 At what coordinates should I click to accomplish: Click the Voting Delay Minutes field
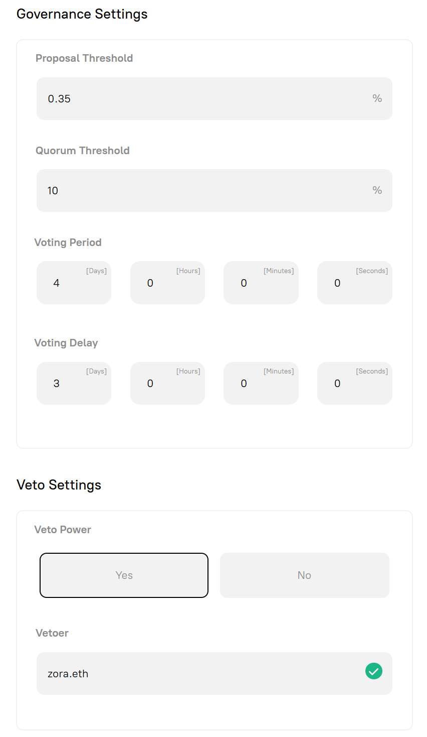coord(261,383)
